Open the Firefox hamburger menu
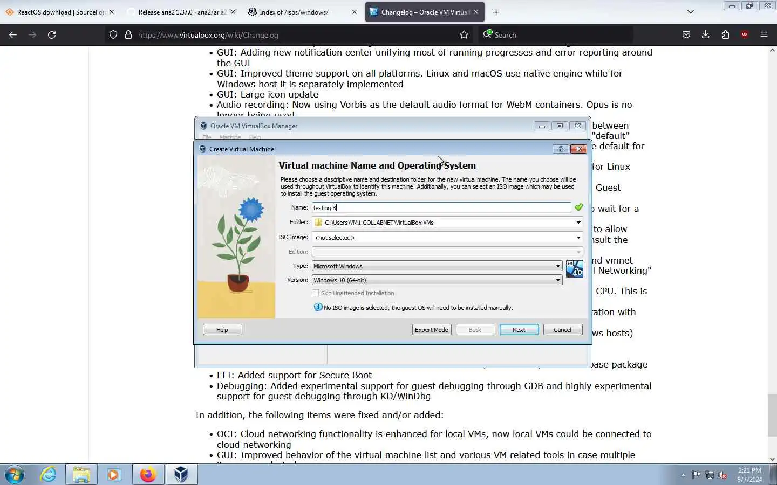 (x=764, y=34)
